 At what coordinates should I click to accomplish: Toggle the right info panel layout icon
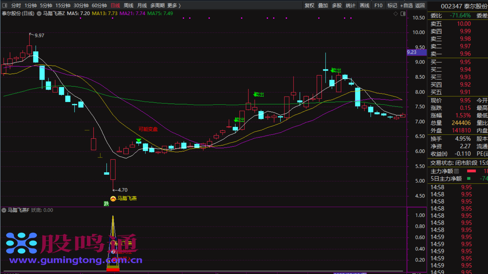coord(403,14)
